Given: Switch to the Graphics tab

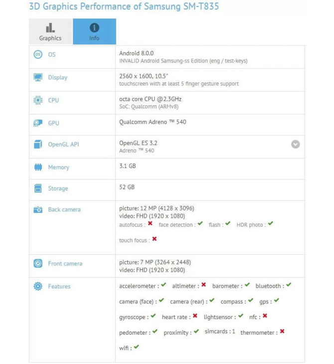Looking at the screenshot, I should coord(50,31).
